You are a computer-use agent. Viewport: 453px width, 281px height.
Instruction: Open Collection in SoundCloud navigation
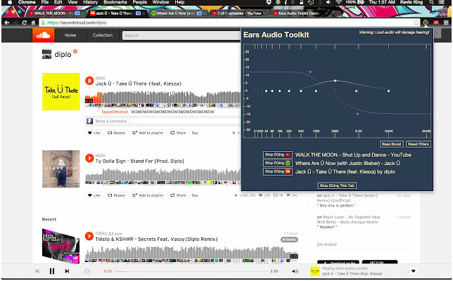pyautogui.click(x=103, y=35)
